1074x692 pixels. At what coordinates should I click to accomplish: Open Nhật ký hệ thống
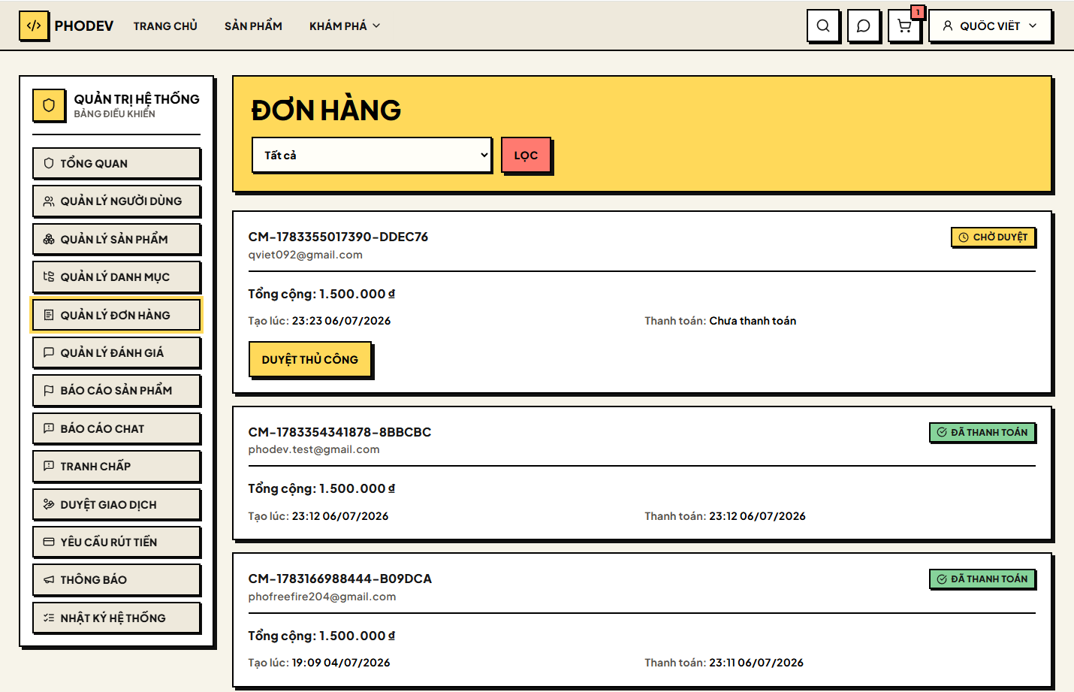pos(116,618)
